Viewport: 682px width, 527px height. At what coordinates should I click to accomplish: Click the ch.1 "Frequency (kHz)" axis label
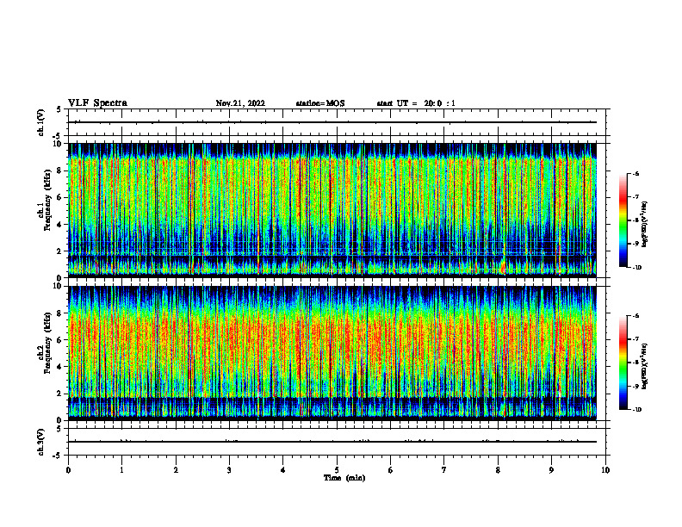pos(47,200)
